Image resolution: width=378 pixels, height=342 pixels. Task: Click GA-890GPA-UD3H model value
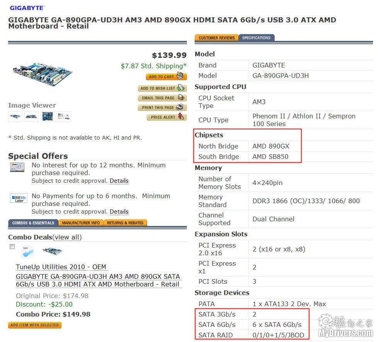pyautogui.click(x=281, y=76)
